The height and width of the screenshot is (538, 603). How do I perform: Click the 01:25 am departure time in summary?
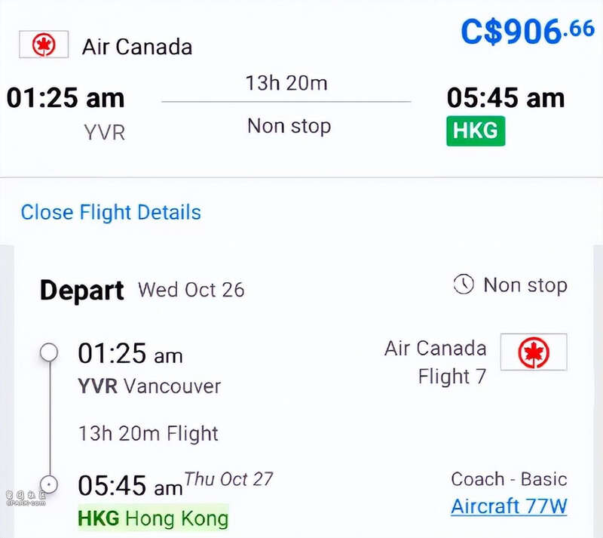[x=66, y=98]
